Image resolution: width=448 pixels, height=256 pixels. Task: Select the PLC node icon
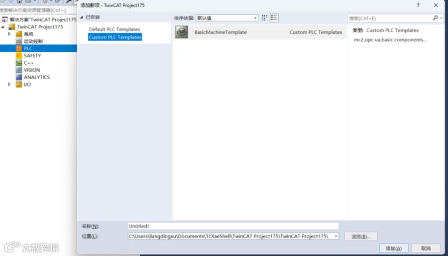point(19,48)
